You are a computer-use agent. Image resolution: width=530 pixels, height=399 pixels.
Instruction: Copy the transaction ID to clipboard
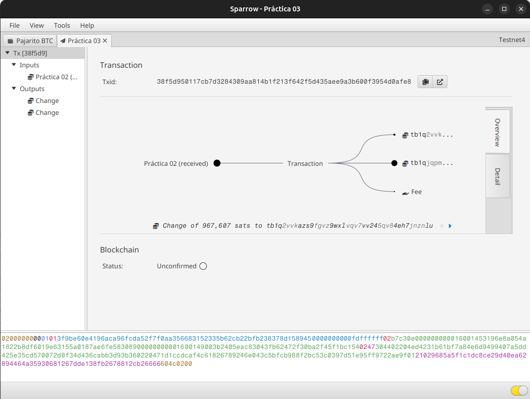pos(425,82)
